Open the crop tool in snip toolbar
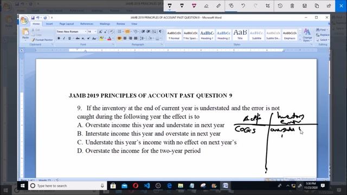 [x=267, y=6]
